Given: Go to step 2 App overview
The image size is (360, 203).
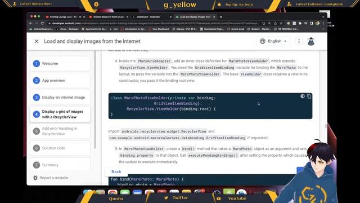Looking at the screenshot, I should coord(60,81).
